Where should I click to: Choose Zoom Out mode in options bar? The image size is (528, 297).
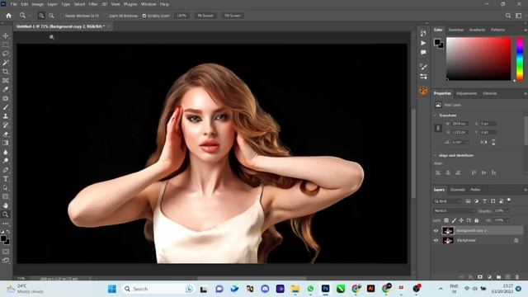(51, 16)
